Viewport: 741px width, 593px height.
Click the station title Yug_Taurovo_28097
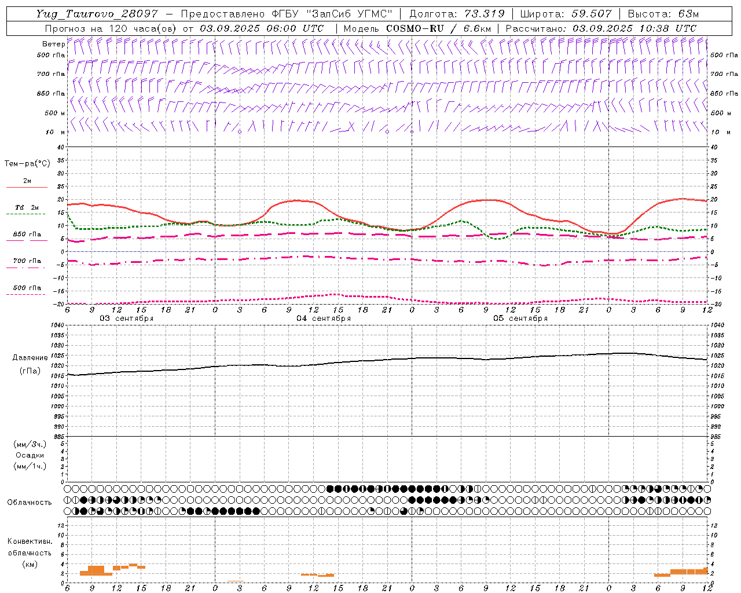(97, 14)
